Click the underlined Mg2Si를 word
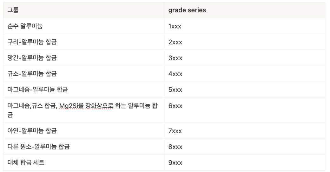 tap(71, 106)
